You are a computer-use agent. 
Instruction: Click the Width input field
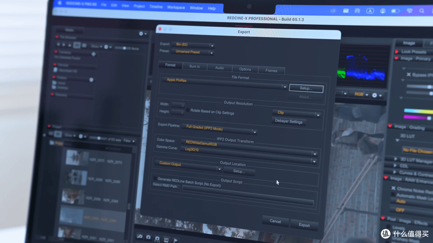pos(178,105)
